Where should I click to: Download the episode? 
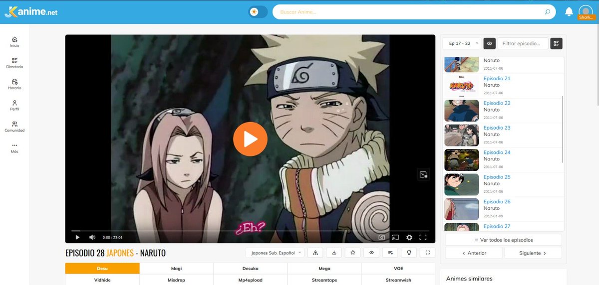334,253
